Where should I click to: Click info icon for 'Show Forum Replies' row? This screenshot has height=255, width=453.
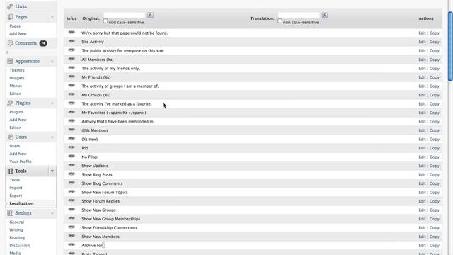71,200
